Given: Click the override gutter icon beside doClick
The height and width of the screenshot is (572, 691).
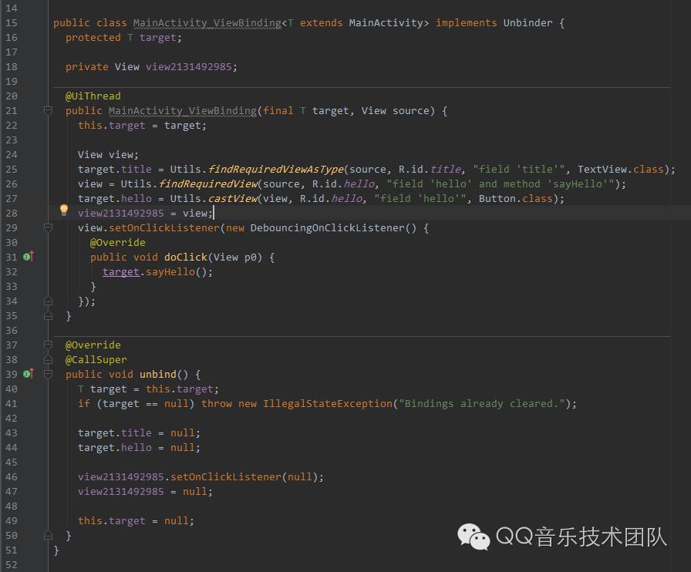Looking at the screenshot, I should click(x=28, y=257).
